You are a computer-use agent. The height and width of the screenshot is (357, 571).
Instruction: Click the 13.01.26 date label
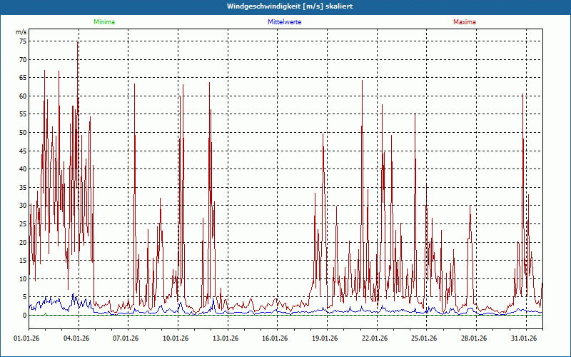click(226, 338)
